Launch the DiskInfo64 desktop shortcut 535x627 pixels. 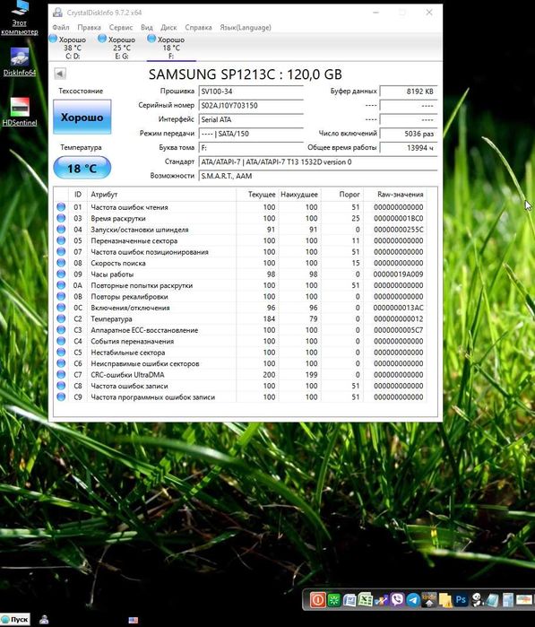(x=19, y=62)
